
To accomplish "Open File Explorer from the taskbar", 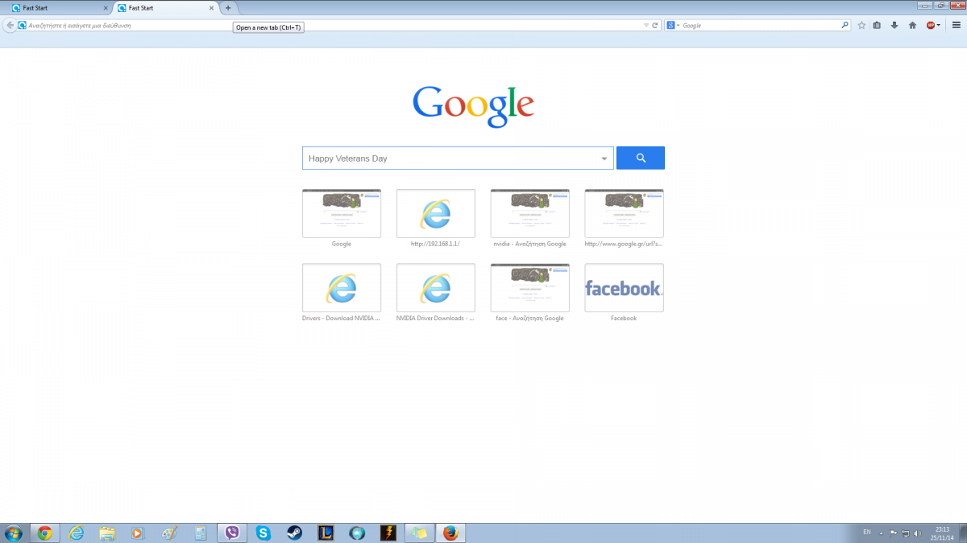I will point(106,533).
